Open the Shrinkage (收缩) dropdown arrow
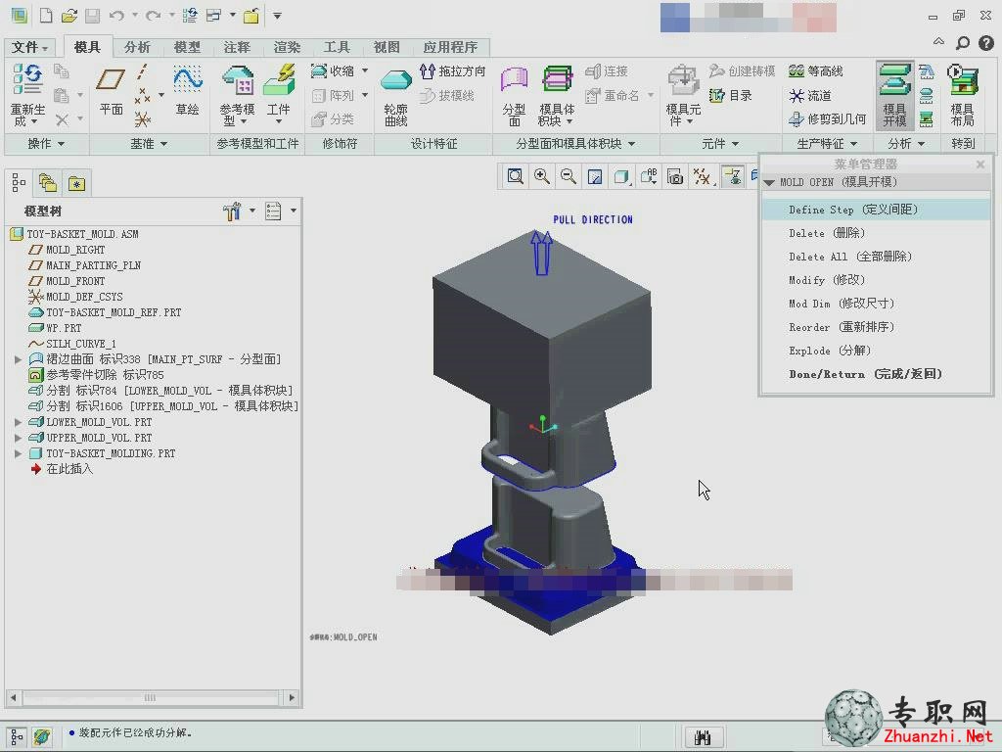1002x752 pixels. (x=365, y=70)
